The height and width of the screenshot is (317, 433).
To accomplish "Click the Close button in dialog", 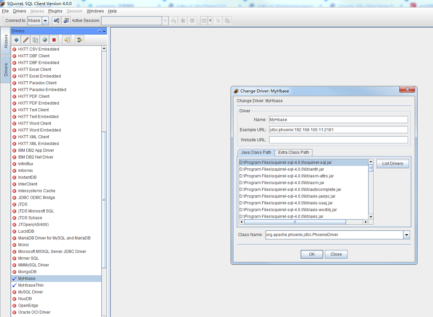I will [x=336, y=254].
